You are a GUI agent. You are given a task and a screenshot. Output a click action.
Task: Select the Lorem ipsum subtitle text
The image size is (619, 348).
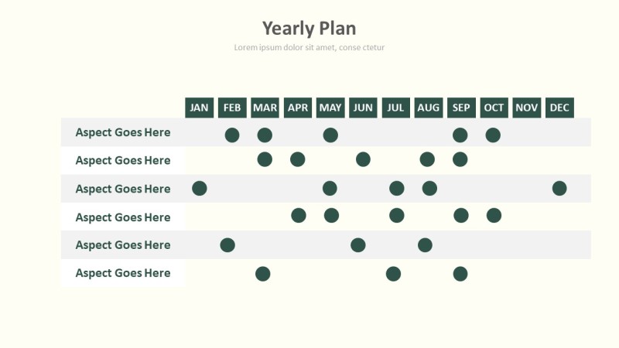click(309, 47)
